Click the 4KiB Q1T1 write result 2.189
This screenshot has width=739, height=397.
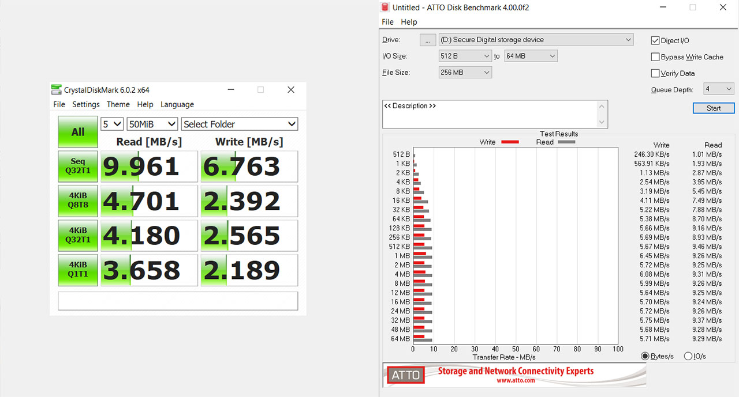pyautogui.click(x=249, y=270)
